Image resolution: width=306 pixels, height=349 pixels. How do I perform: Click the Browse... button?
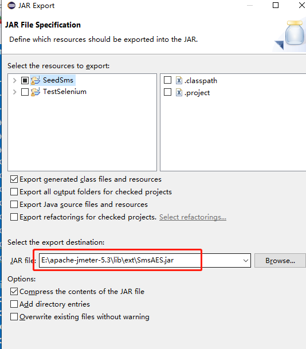280,260
